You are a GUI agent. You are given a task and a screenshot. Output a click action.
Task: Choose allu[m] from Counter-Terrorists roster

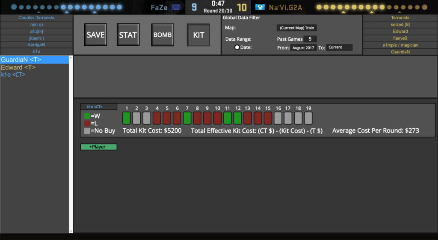[x=36, y=31]
